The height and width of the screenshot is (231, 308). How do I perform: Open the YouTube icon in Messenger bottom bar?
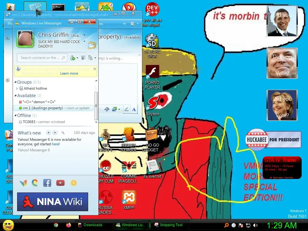60,183
